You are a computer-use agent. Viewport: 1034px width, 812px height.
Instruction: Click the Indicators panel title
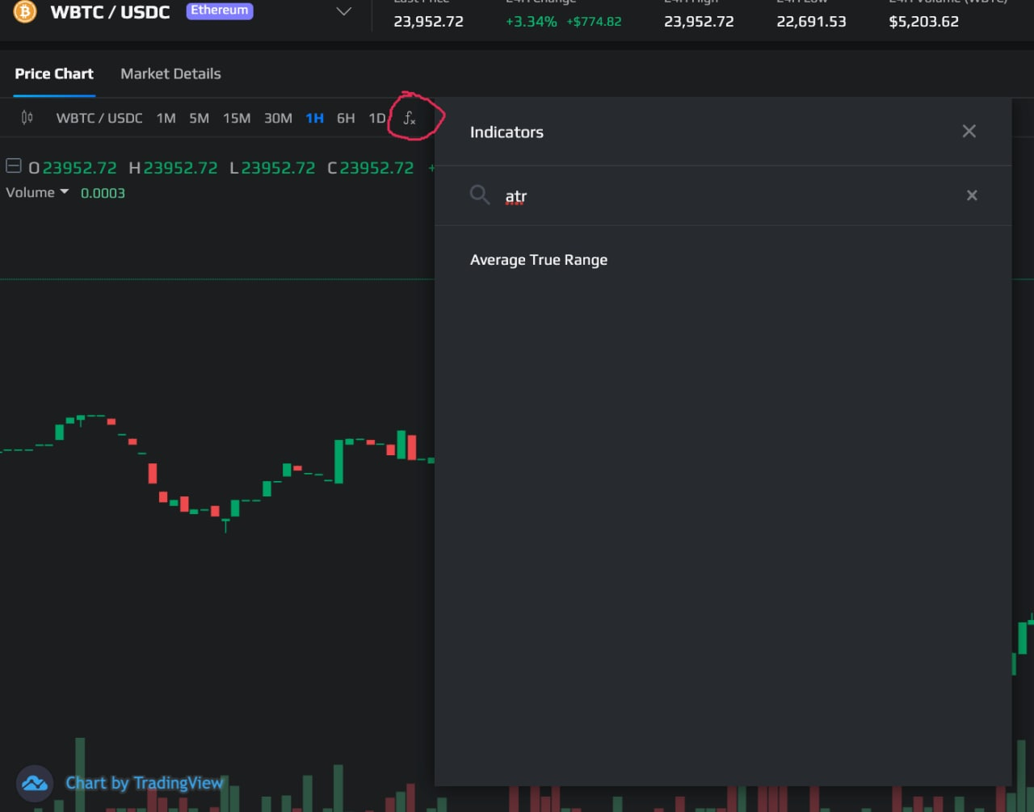coord(506,132)
